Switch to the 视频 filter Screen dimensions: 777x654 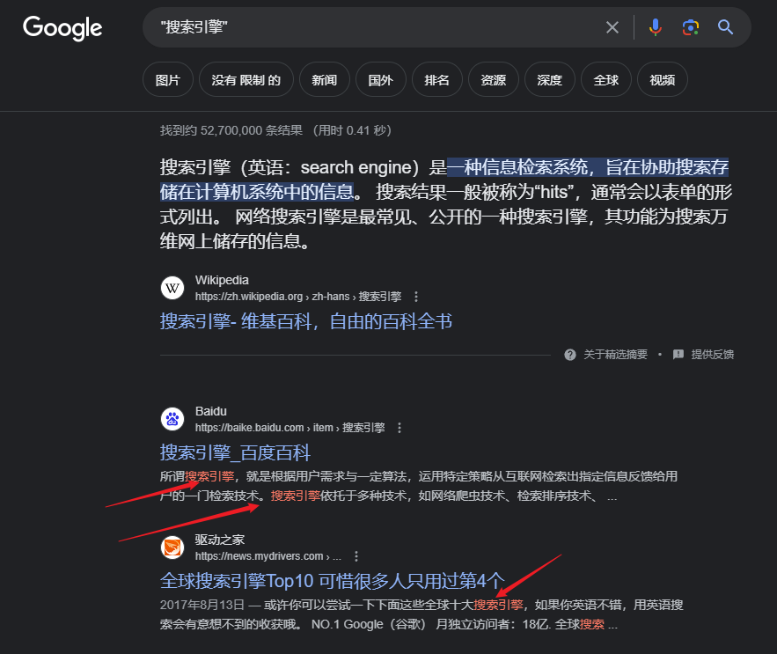[663, 80]
